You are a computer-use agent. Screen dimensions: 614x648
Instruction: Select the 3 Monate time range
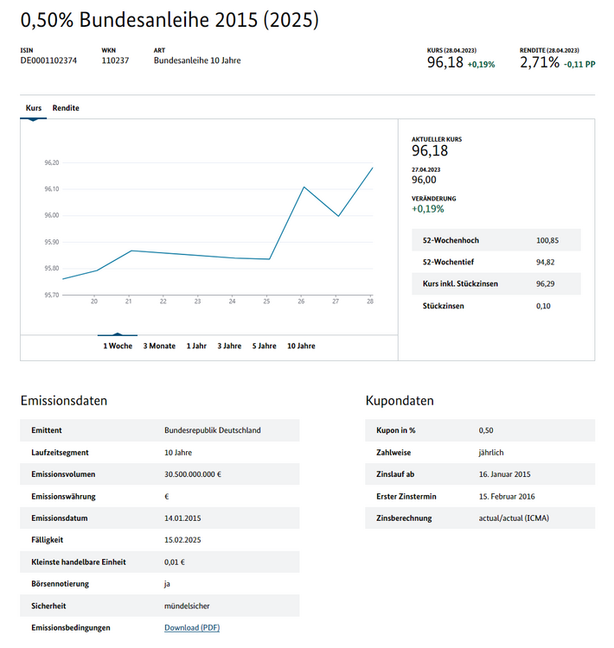click(x=159, y=346)
